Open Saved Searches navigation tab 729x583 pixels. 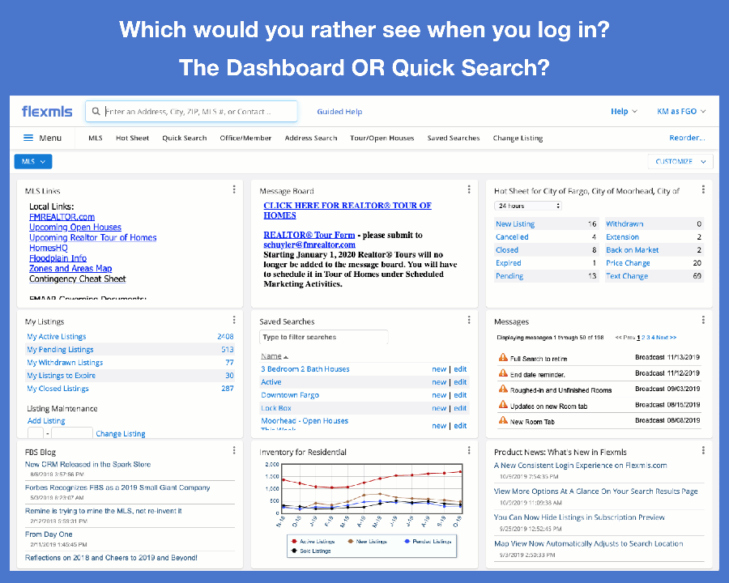pyautogui.click(x=454, y=138)
